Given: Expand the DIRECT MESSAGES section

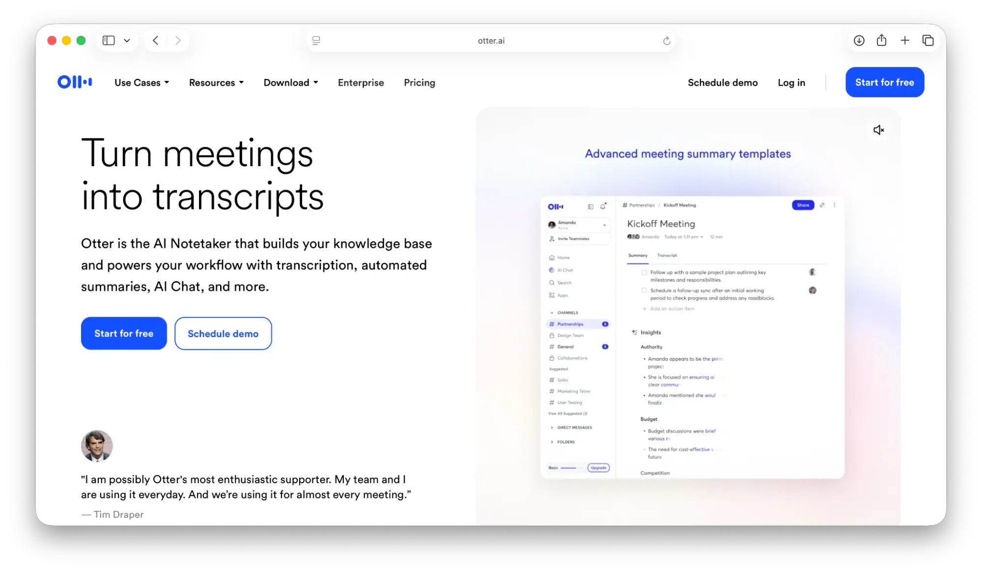Looking at the screenshot, I should [x=552, y=427].
